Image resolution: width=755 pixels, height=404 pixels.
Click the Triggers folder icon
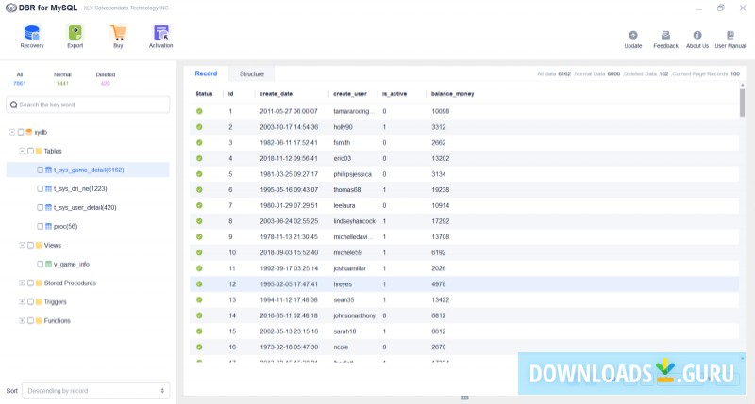tap(39, 301)
